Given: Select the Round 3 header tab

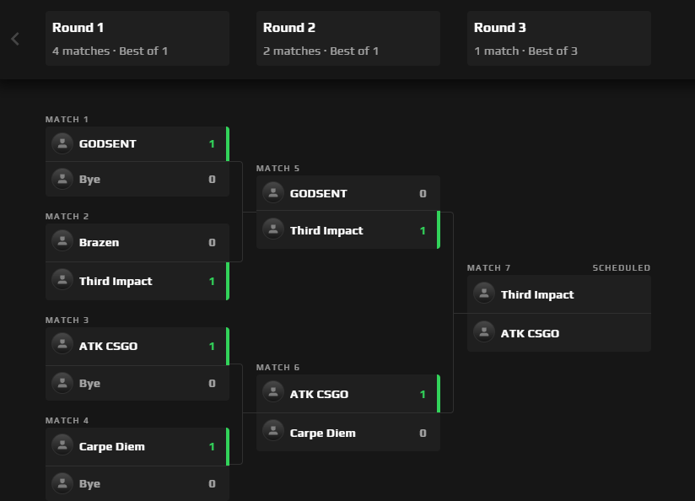Looking at the screenshot, I should (558, 39).
